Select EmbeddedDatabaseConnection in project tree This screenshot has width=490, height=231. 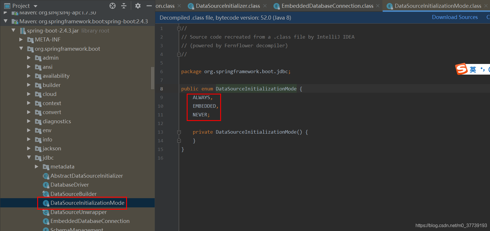[77, 221]
